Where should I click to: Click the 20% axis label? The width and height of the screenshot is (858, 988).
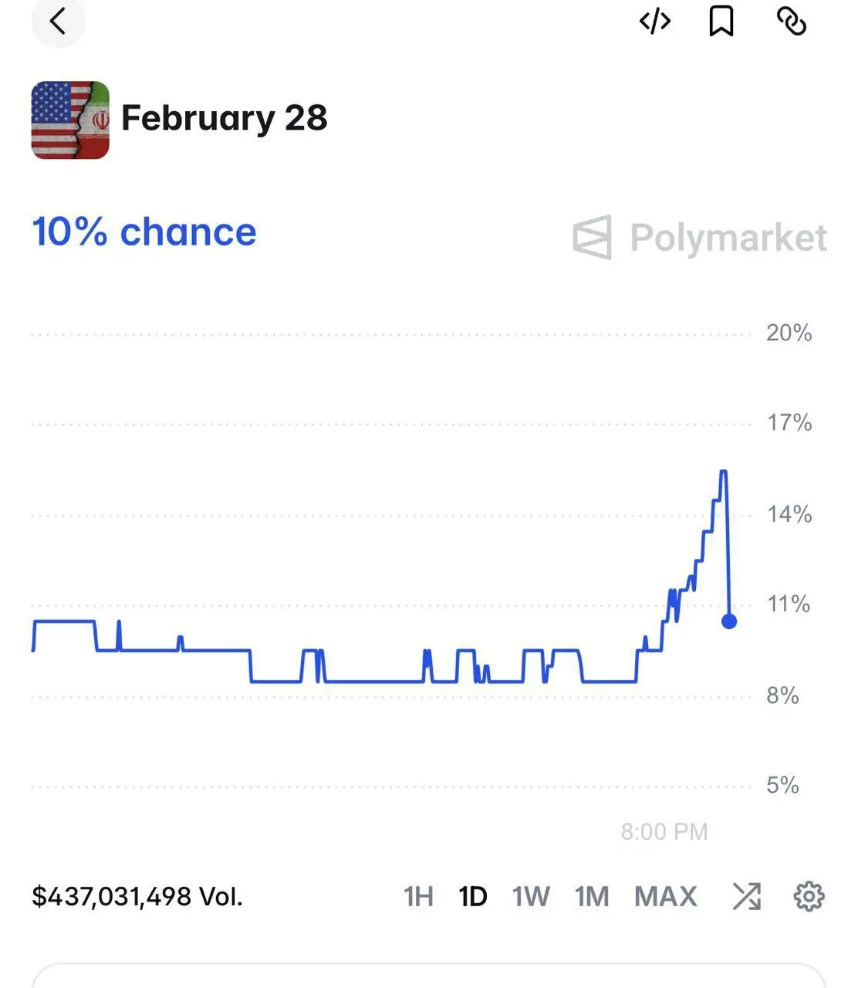click(789, 333)
